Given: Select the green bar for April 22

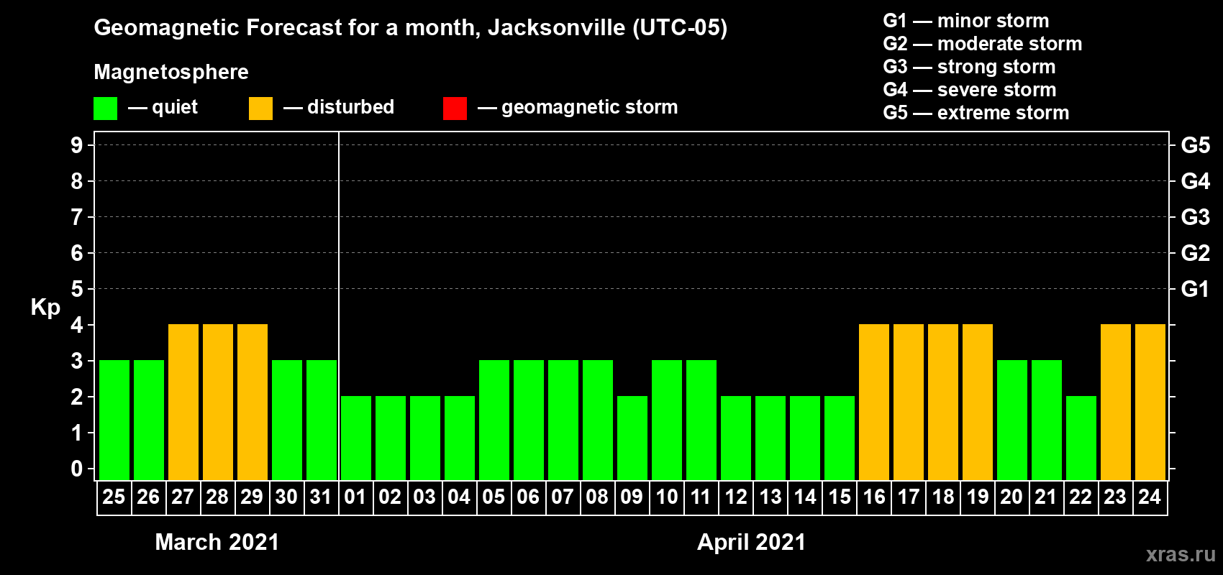Looking at the screenshot, I should coord(1081,438).
